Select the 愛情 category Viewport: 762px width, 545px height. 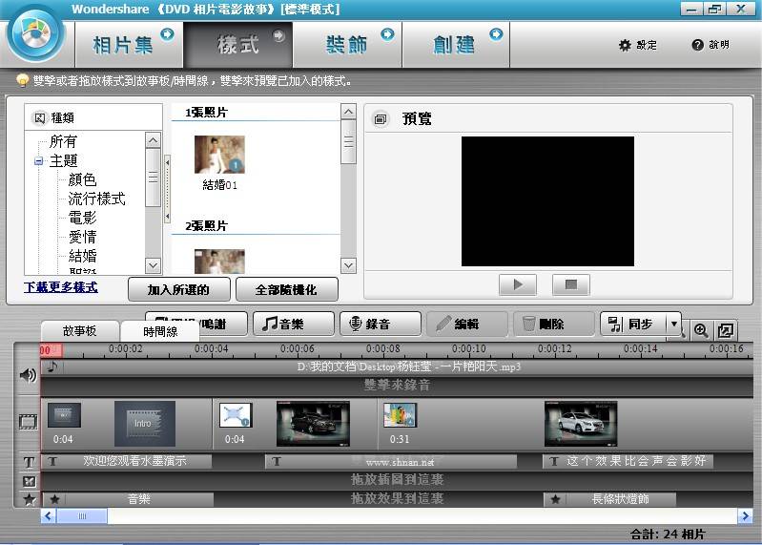pyautogui.click(x=82, y=237)
